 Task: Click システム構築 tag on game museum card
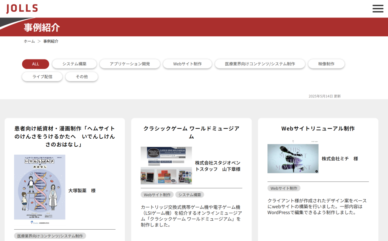coord(189,195)
